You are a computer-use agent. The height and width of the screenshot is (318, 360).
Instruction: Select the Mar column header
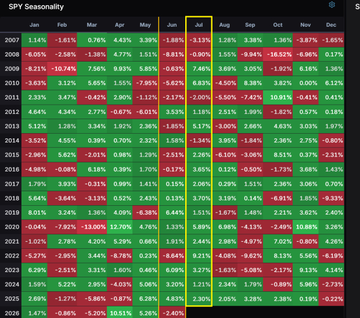click(92, 25)
